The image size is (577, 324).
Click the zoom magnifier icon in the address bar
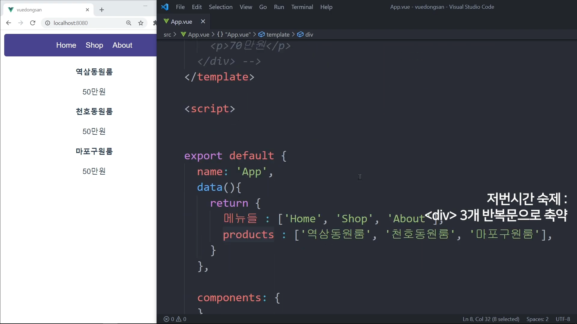[x=129, y=23]
